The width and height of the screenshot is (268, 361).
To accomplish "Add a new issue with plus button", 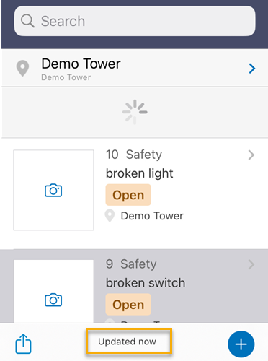I will pos(241,344).
